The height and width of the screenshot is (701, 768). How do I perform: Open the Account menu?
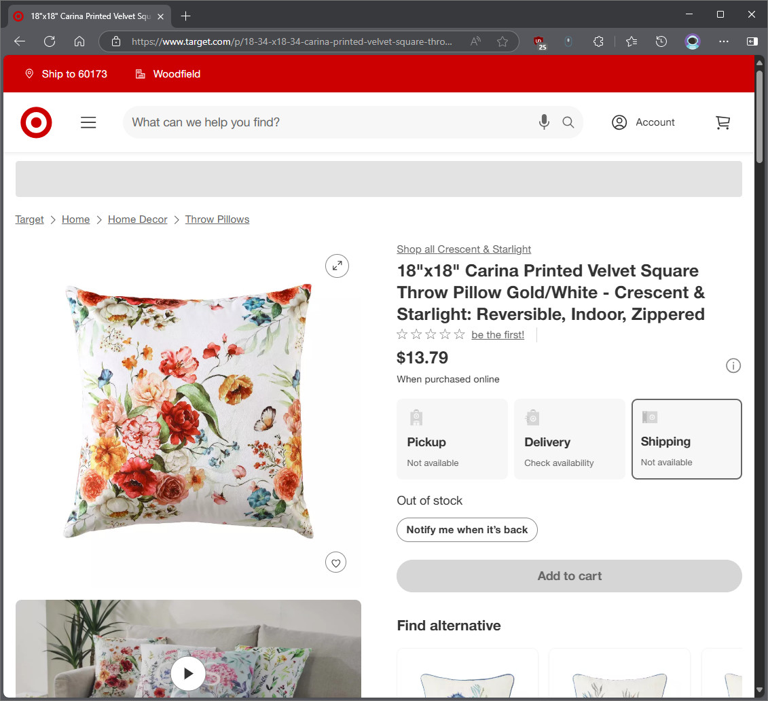click(x=643, y=122)
